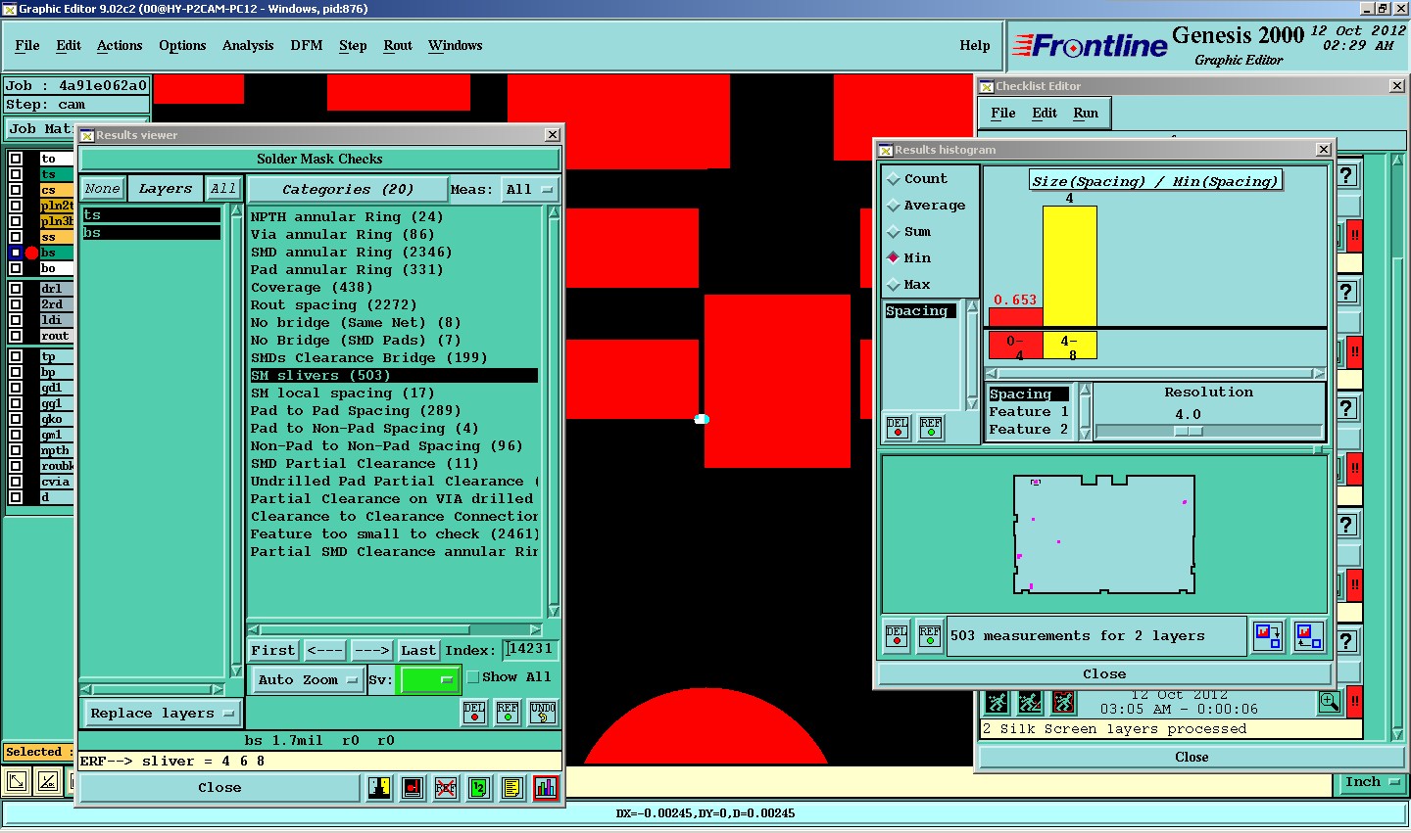1411x833 pixels.
Task: Click the Last button
Action: 418,650
